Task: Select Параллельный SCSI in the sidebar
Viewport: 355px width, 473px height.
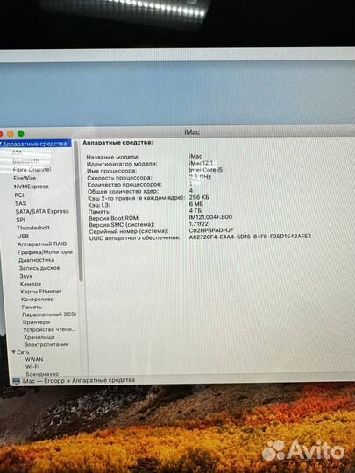Action: [x=49, y=314]
